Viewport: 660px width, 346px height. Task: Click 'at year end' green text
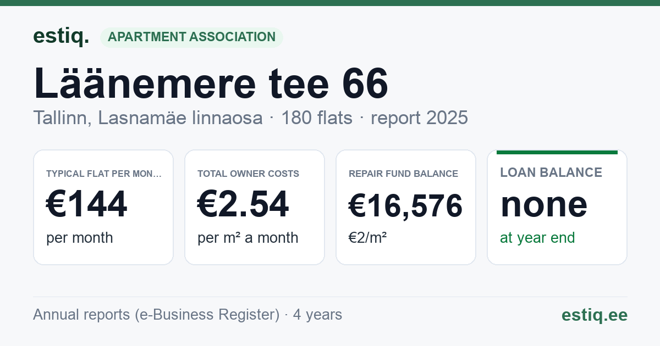(537, 238)
